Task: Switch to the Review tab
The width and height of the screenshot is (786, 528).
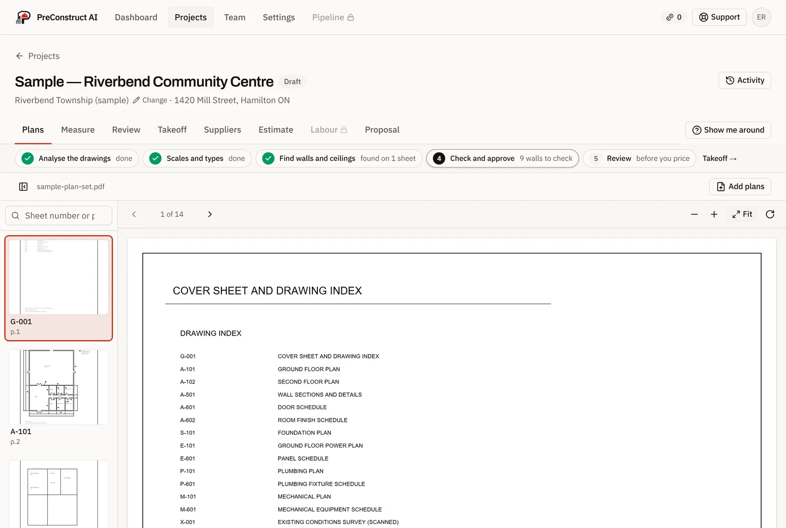Action: tap(126, 130)
